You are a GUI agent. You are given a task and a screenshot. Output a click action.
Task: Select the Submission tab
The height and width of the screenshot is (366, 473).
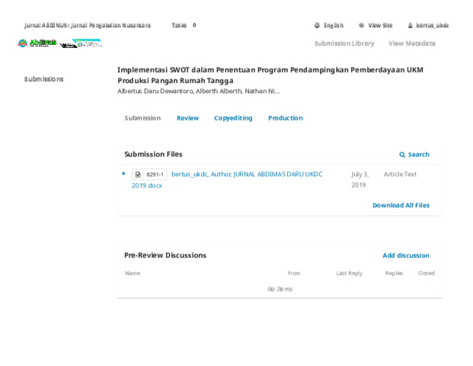(142, 118)
